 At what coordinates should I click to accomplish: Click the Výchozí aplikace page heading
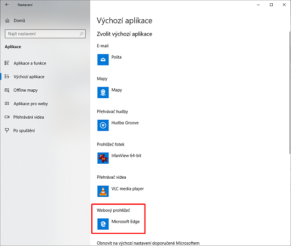(124, 21)
